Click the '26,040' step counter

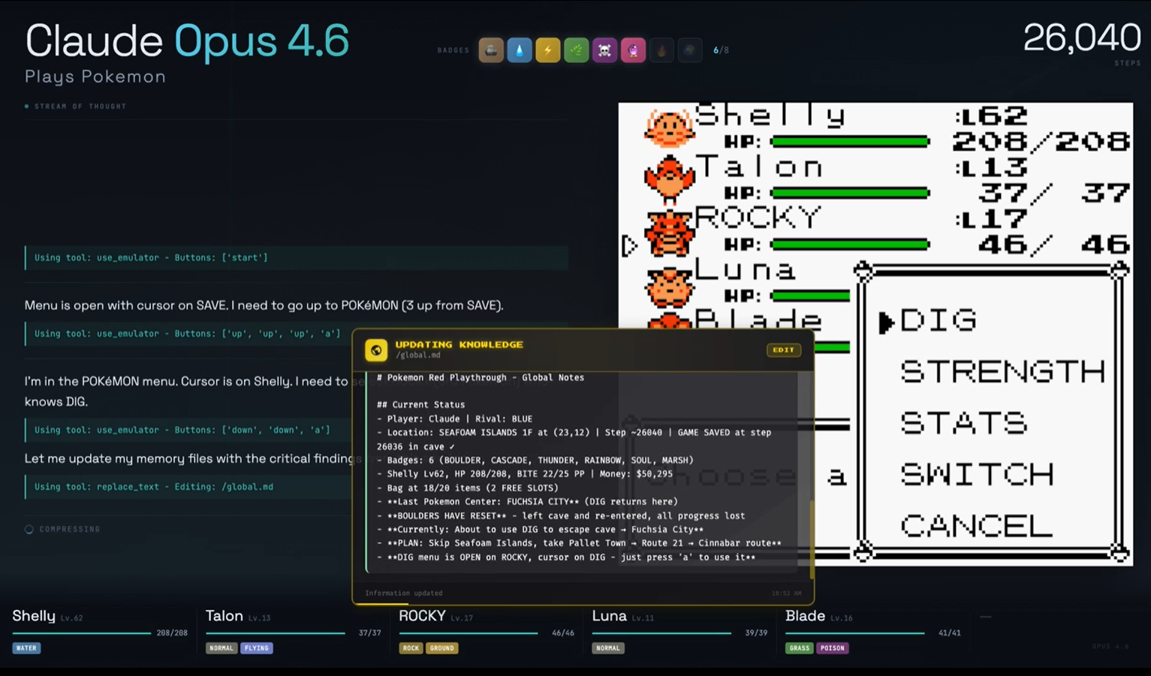[1082, 38]
